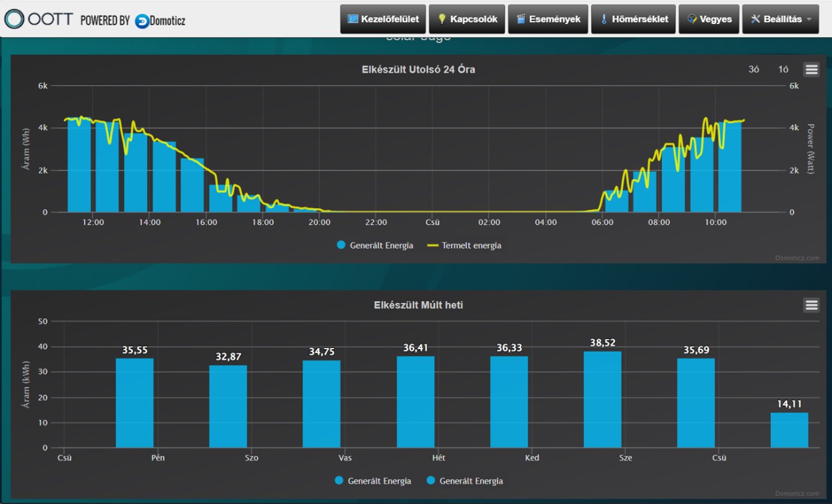Select the 38,52 kWh weekly bar
The image size is (832, 504).
[x=602, y=399]
